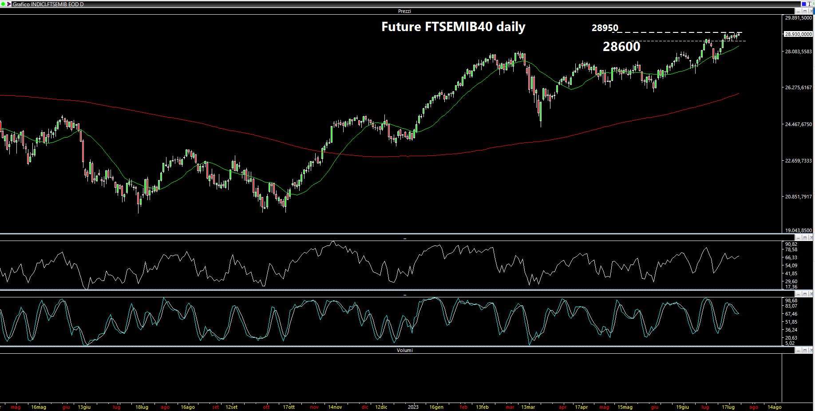The height and width of the screenshot is (411, 815).
Task: Click the 18lug date on time axis
Action: [x=142, y=407]
